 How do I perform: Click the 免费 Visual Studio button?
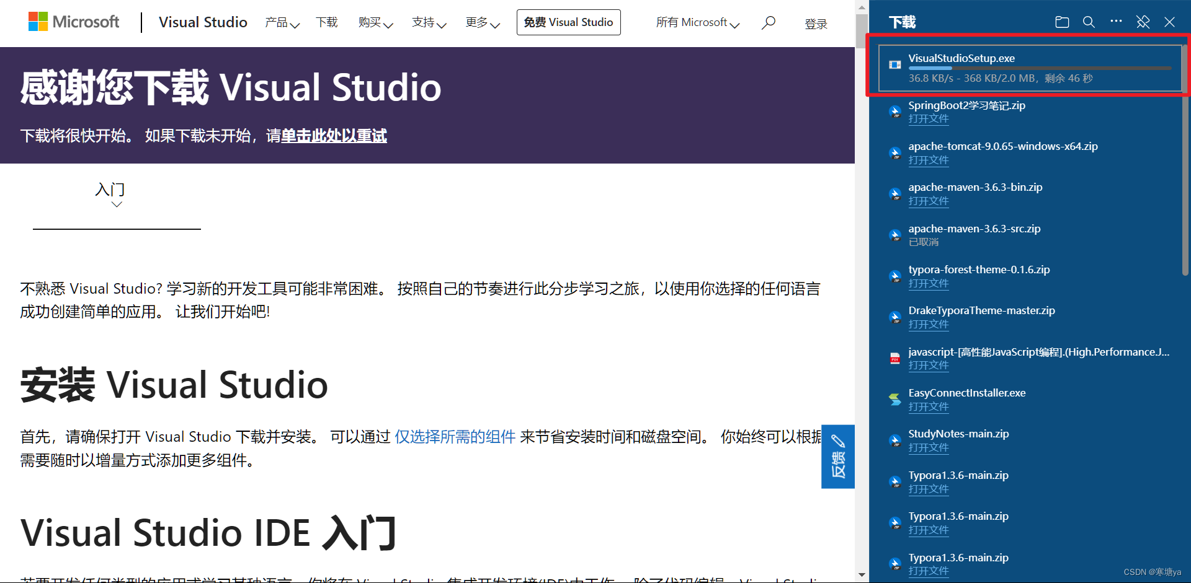pyautogui.click(x=568, y=22)
